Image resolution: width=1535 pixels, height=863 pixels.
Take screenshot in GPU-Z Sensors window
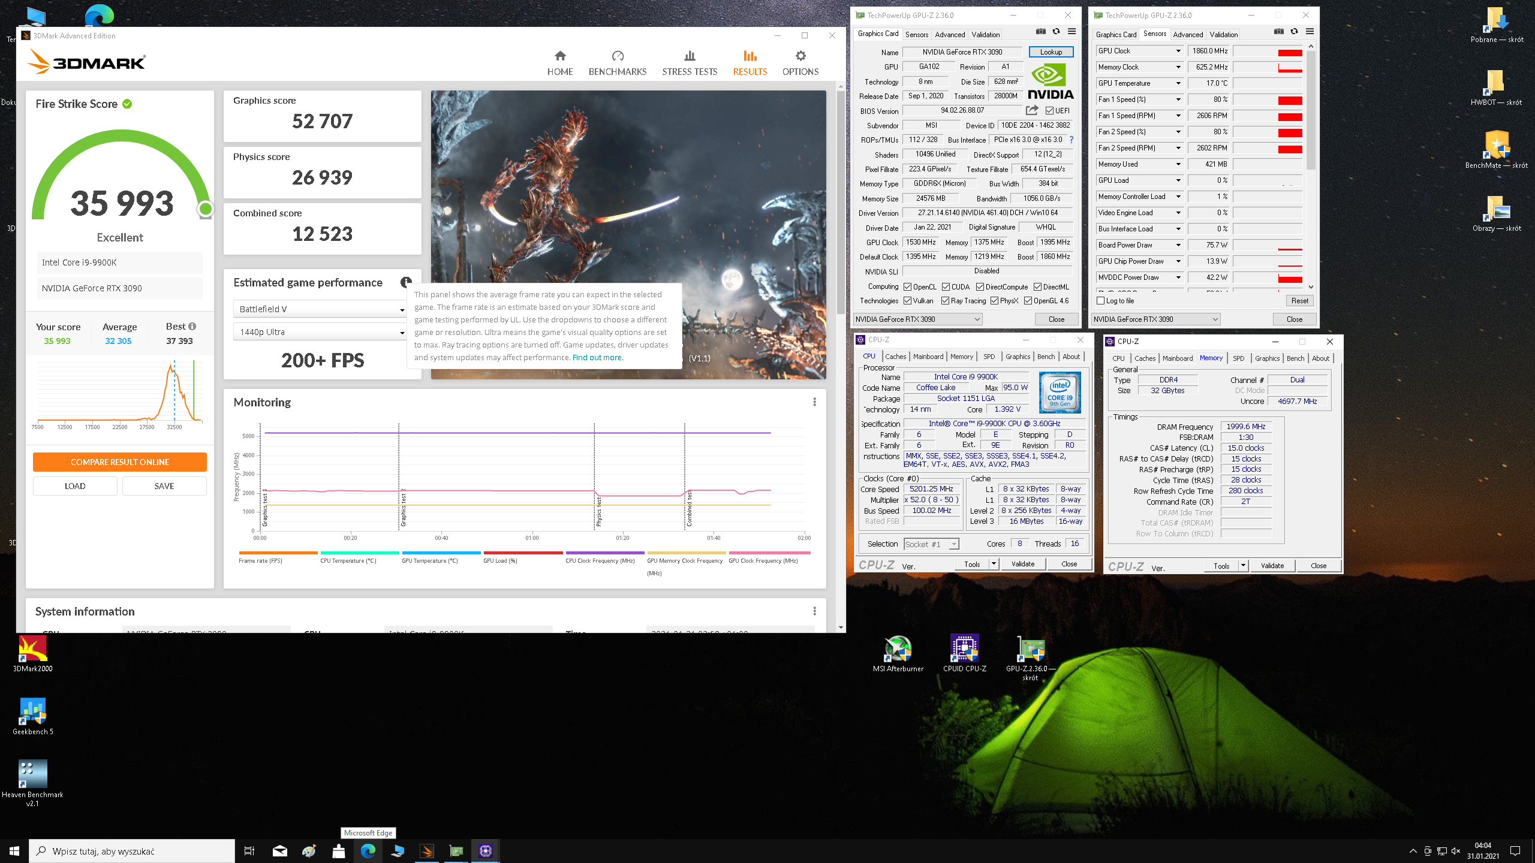1278,32
